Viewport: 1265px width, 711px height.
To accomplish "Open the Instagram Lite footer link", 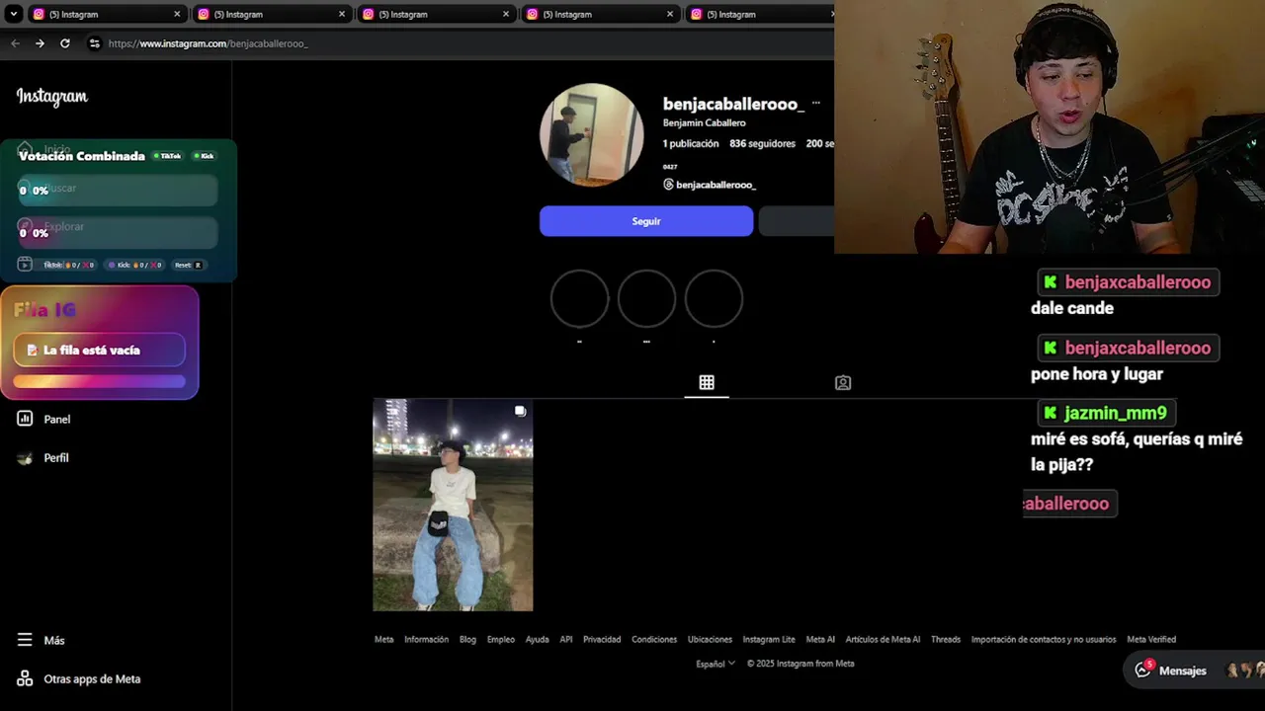I will tap(769, 640).
